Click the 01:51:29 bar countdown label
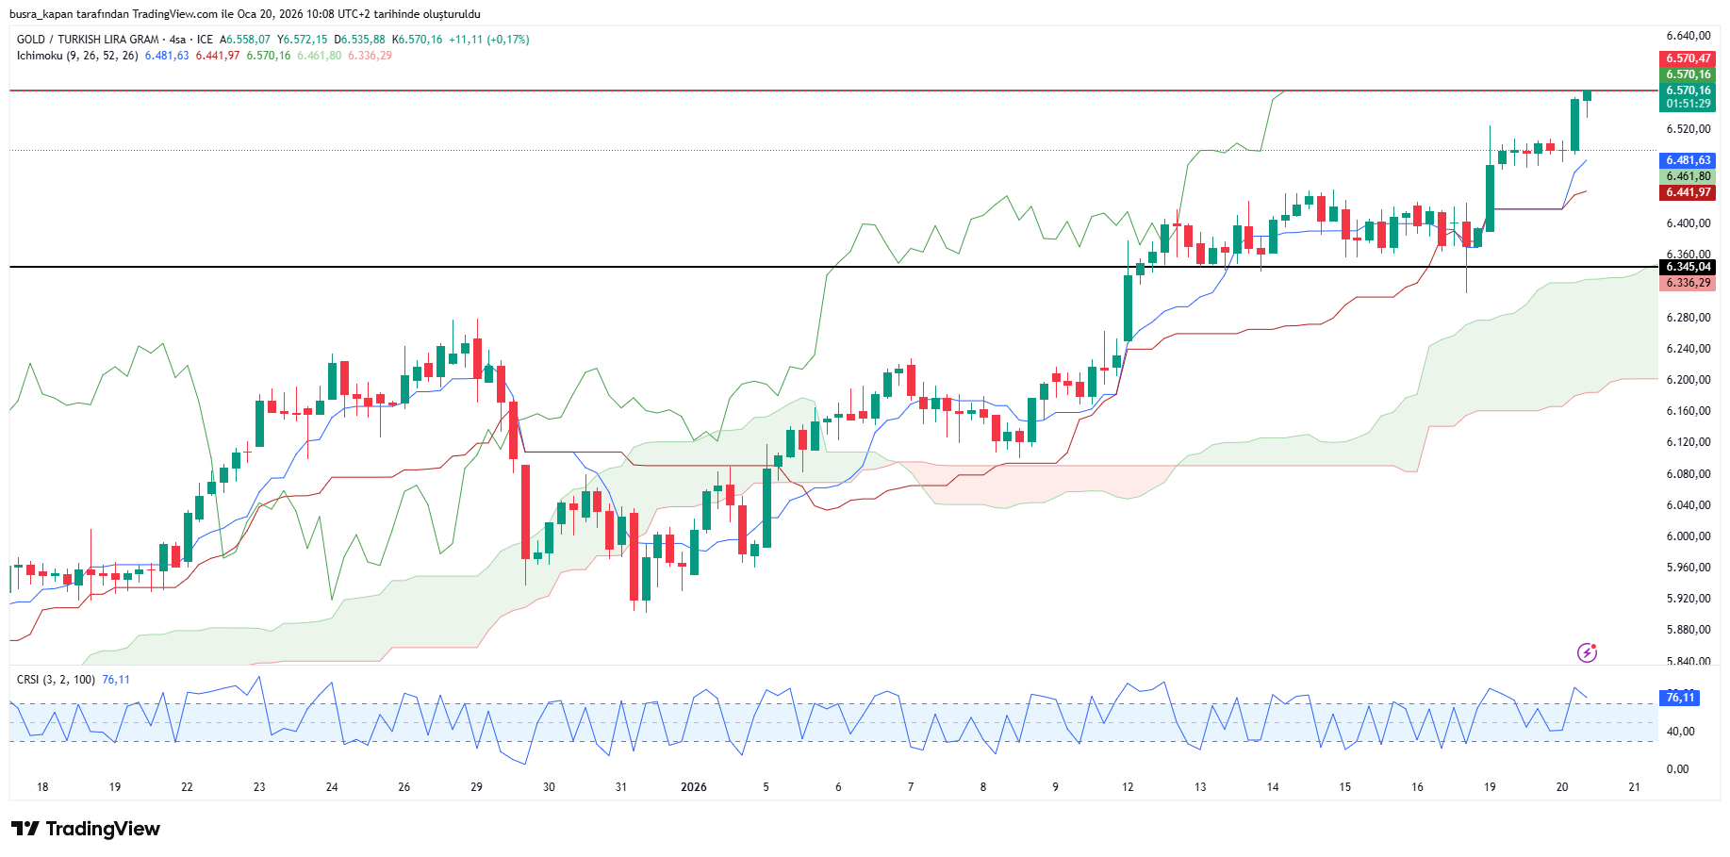The image size is (1730, 857). point(1687,104)
